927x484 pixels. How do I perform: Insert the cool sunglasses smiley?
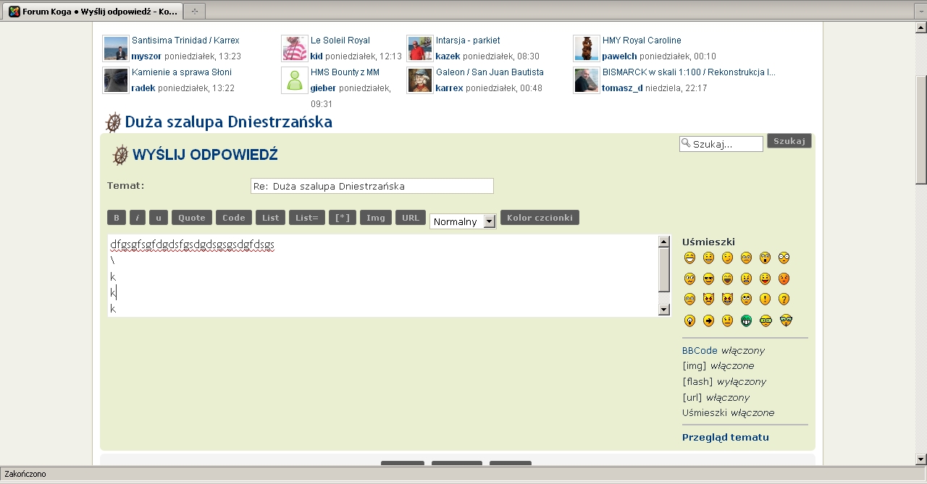pos(708,279)
